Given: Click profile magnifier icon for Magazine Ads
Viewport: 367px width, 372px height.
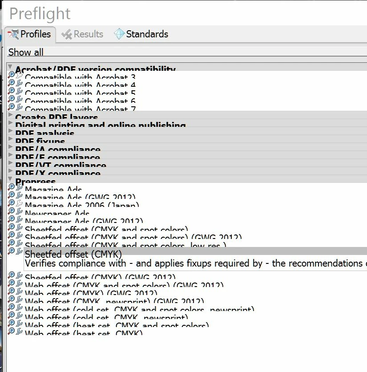Looking at the screenshot, I should (x=11, y=187).
